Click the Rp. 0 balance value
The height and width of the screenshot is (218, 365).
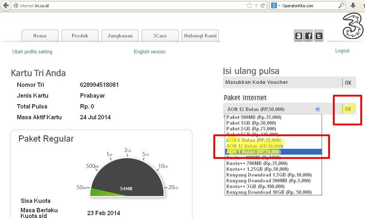point(87,106)
